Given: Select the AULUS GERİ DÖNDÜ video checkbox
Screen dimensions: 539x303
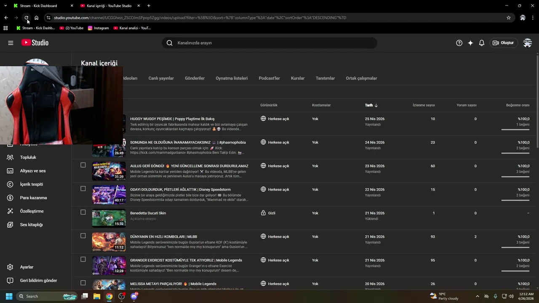Looking at the screenshot, I should (83, 165).
